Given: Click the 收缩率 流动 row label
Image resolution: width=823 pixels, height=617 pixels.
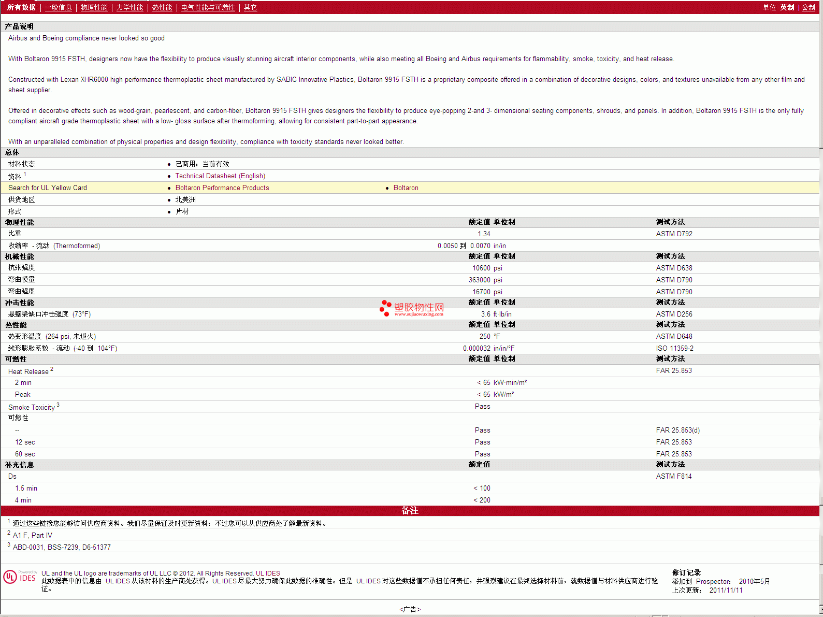Looking at the screenshot, I should pyautogui.click(x=54, y=246).
